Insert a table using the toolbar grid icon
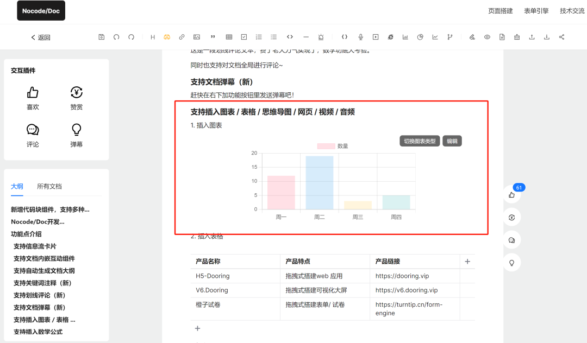Image resolution: width=587 pixels, height=343 pixels. point(229,37)
